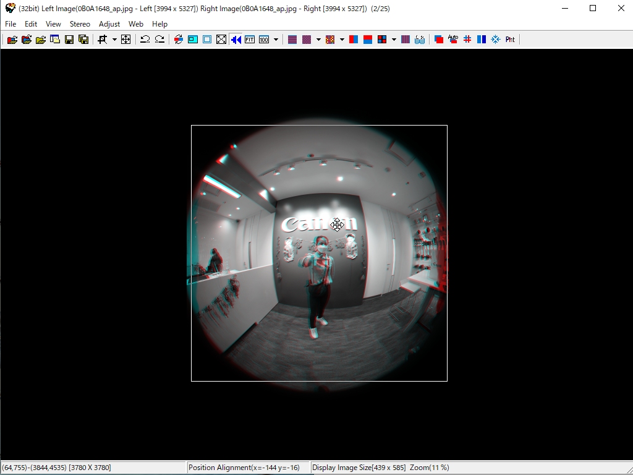Click the window-with-folder file browser icon
Screen dimensions: 633x475
[55, 39]
